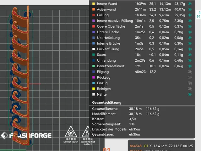The width and height of the screenshot is (201, 151).
Task: Click the white Lückenfüllung swatch
Action: coord(94,49)
